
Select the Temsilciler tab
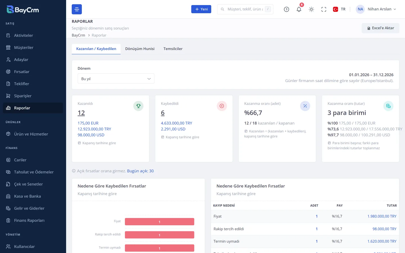(x=173, y=49)
